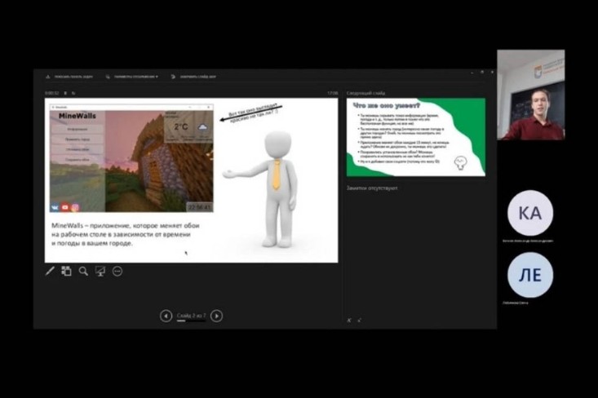Select the pen and laser pointer tool

pyautogui.click(x=50, y=271)
